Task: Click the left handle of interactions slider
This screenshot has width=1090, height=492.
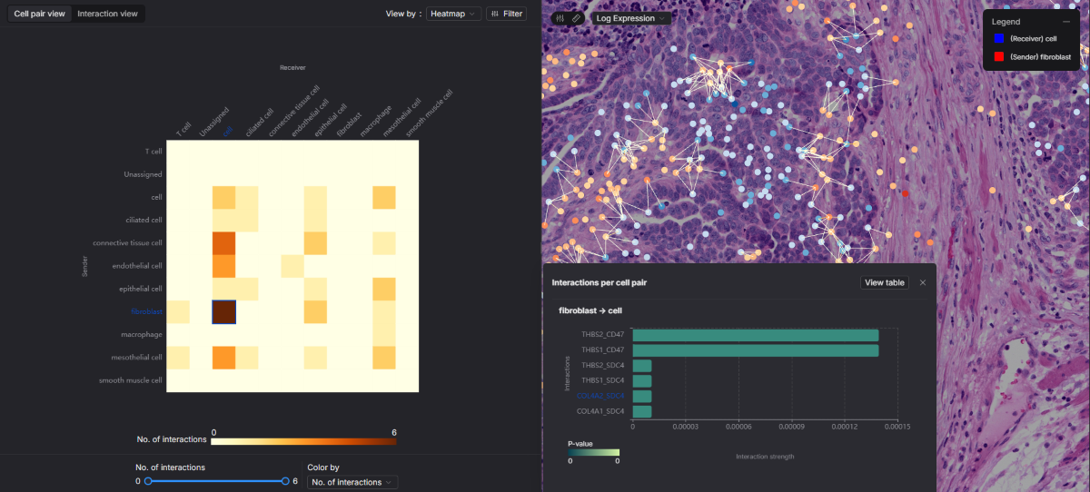Action: pyautogui.click(x=148, y=480)
